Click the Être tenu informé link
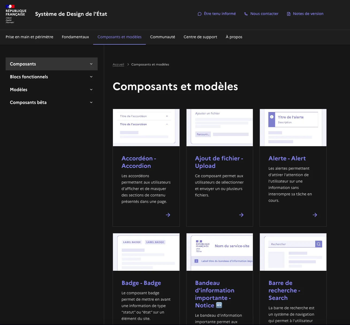The width and height of the screenshot is (350, 325). pos(220,14)
